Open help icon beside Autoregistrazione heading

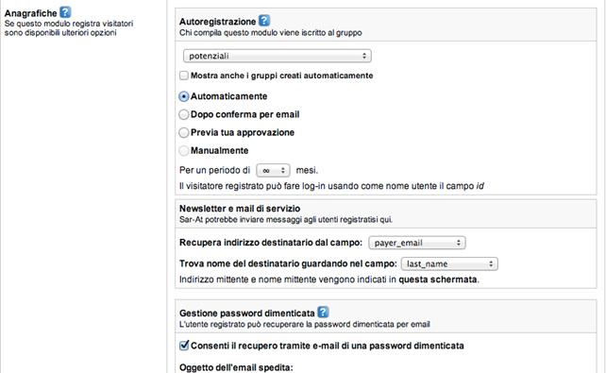tap(264, 21)
